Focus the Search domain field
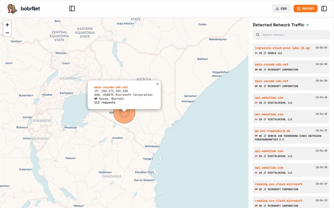This screenshot has height=208, width=334. click(x=291, y=35)
